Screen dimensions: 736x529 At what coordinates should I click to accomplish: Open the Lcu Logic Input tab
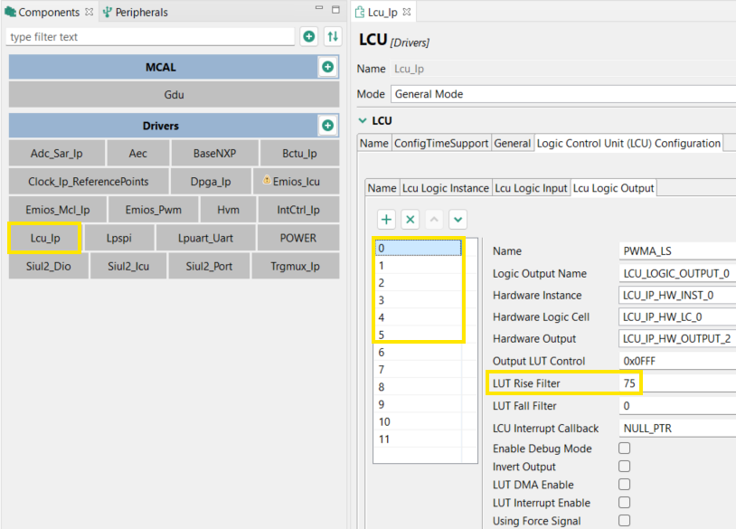click(531, 188)
